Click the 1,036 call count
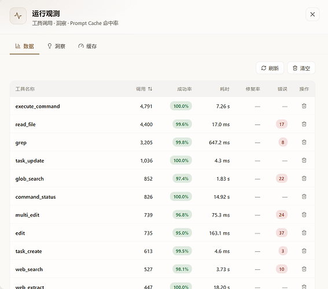Image resolution: width=328 pixels, height=289 pixels. pyautogui.click(x=146, y=160)
